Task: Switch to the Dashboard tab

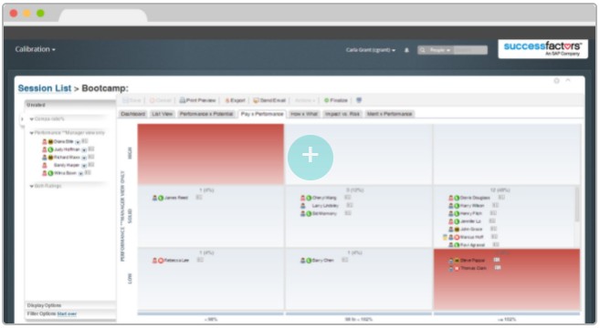Action: (132, 114)
